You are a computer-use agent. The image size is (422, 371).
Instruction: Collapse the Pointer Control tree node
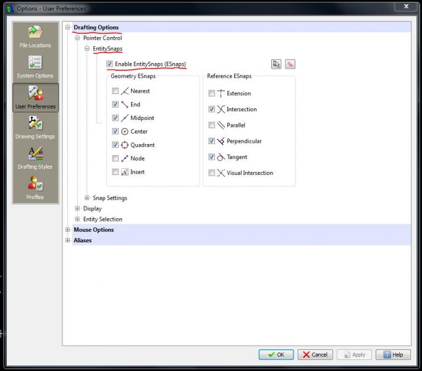click(77, 38)
